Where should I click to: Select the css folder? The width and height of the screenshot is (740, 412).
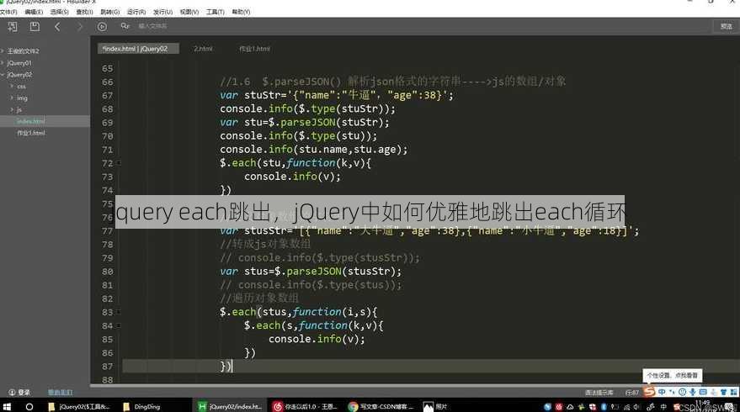[x=21, y=87]
